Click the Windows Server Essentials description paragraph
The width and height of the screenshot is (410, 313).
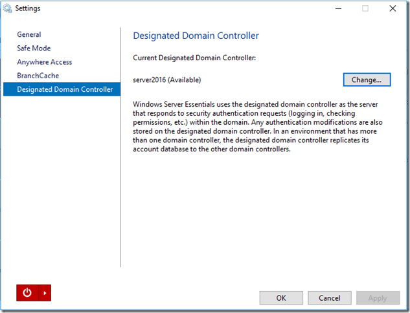coord(258,127)
